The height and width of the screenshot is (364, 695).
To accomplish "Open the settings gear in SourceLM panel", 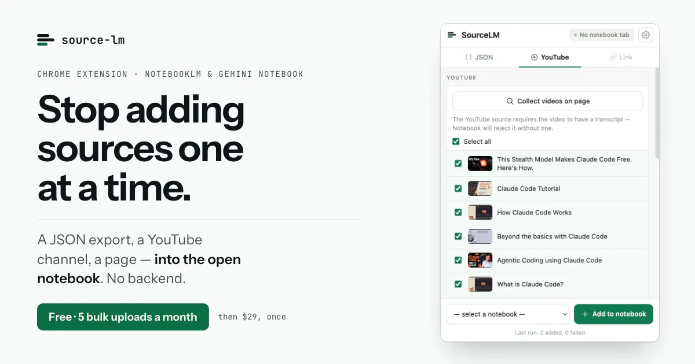I will tap(646, 35).
